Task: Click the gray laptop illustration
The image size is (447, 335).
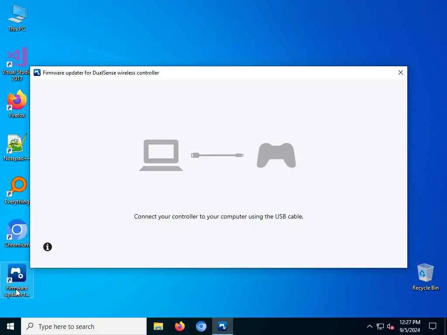Action: pyautogui.click(x=161, y=155)
